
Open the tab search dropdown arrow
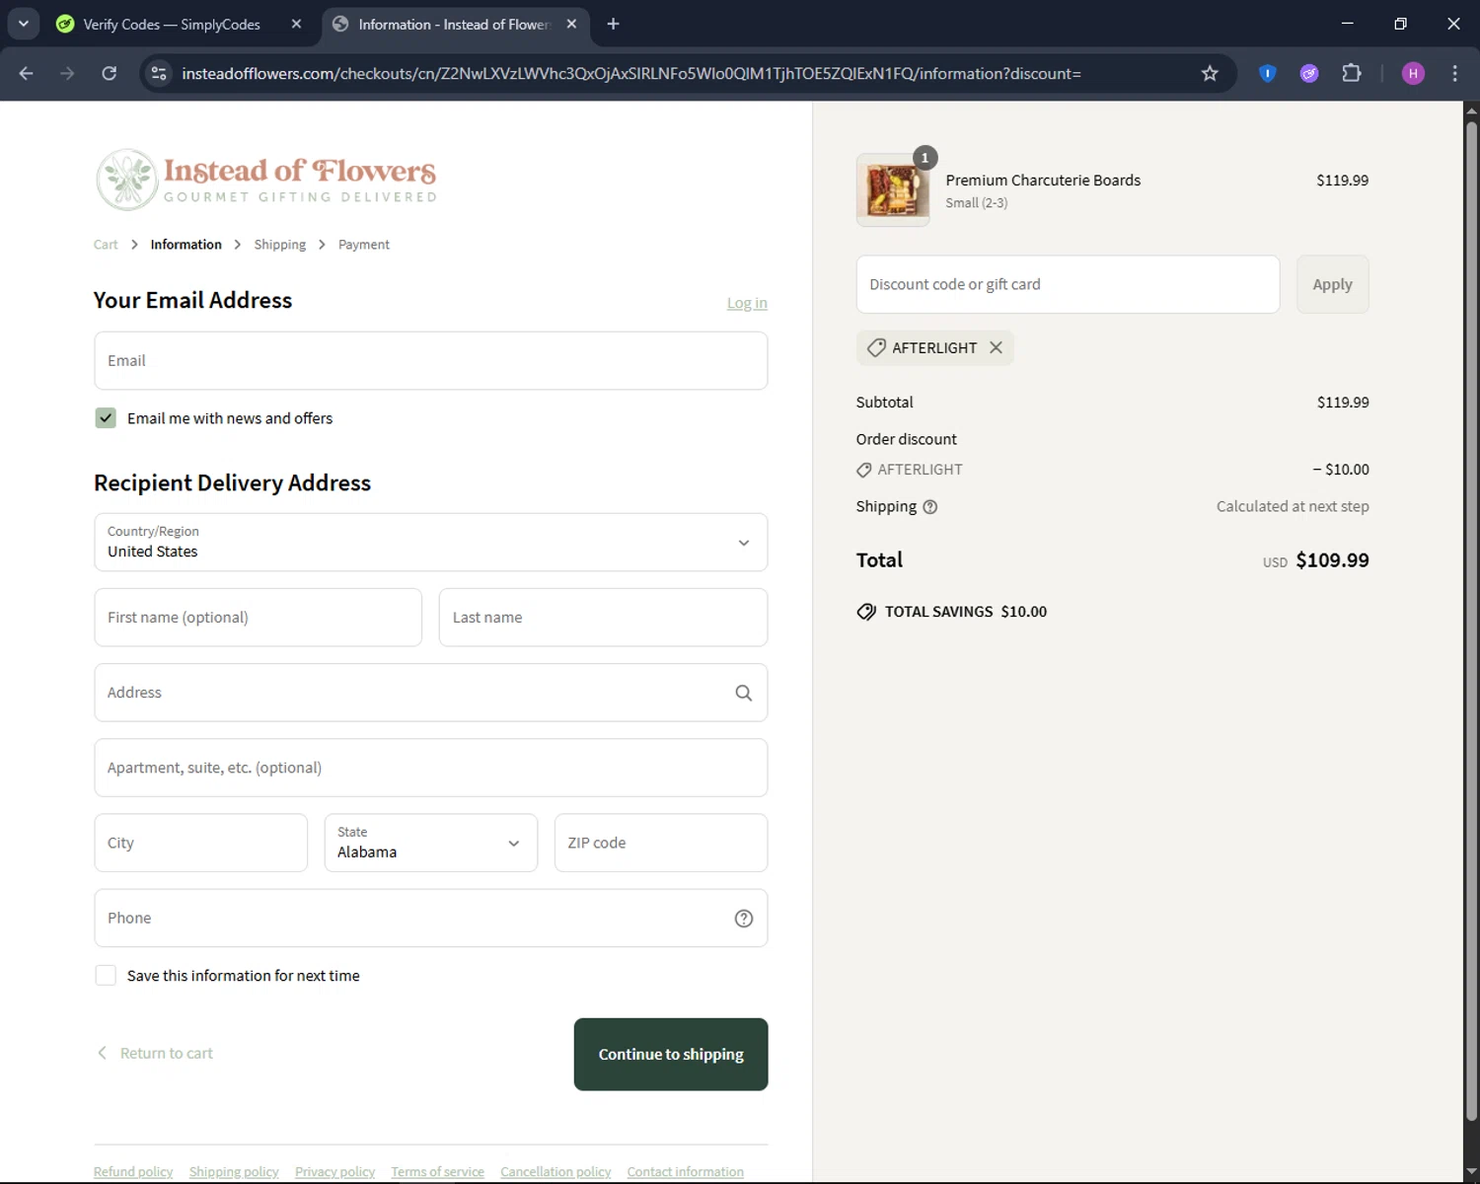(x=24, y=24)
